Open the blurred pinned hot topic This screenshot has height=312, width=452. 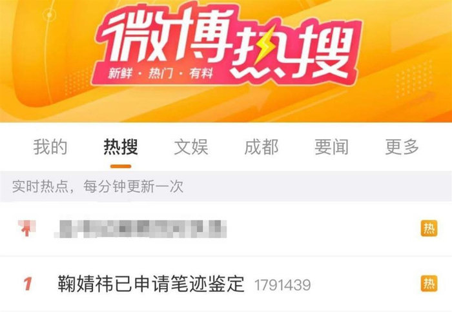(x=140, y=229)
